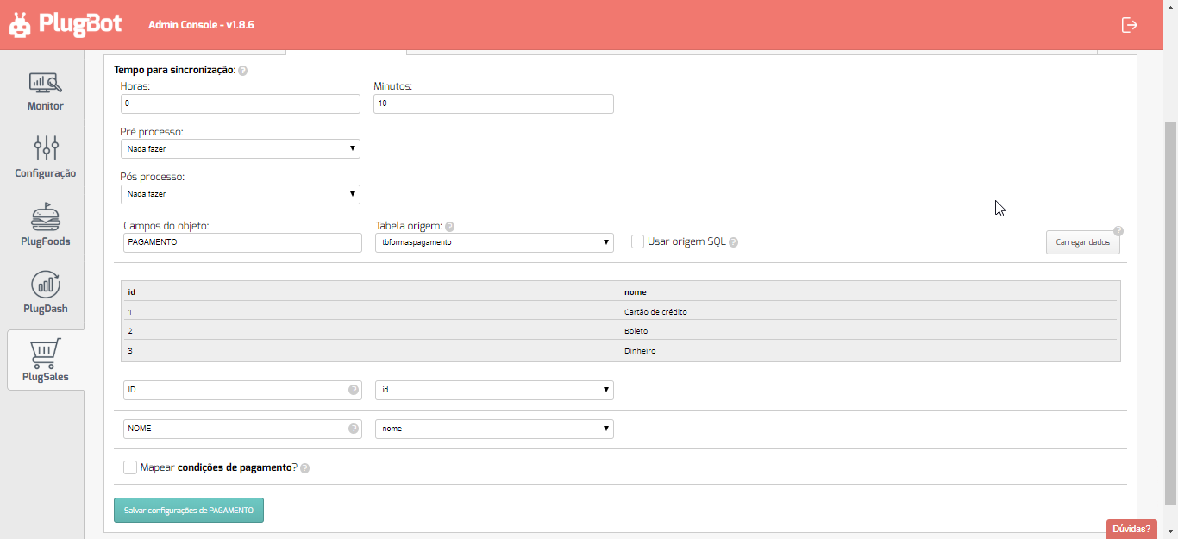This screenshot has width=1178, height=539.
Task: Click the Campos do objeto PAGAMENTO field
Action: (x=242, y=242)
